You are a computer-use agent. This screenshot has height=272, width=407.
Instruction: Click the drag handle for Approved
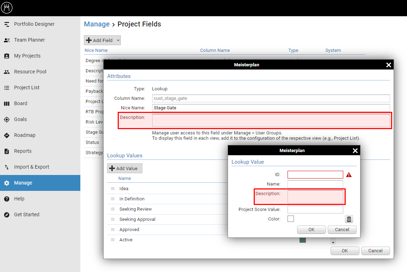(113, 230)
